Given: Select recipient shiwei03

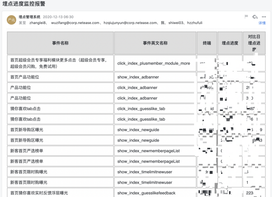Looking at the screenshot, I should pyautogui.click(x=176, y=23).
